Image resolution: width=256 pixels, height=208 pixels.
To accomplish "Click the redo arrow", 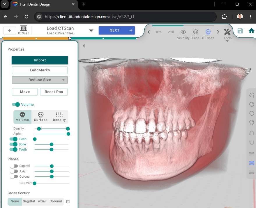I will pyautogui.click(x=171, y=32).
